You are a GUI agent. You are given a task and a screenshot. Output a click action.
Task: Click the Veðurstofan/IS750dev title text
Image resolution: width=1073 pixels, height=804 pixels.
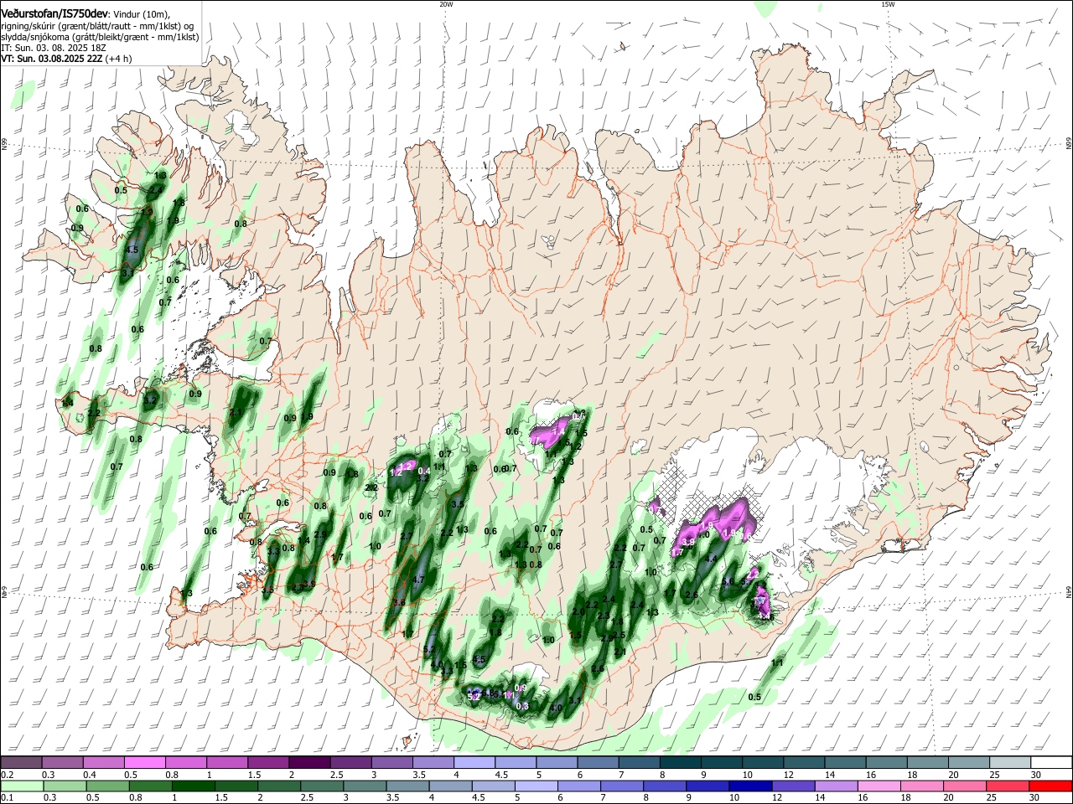tap(54, 13)
